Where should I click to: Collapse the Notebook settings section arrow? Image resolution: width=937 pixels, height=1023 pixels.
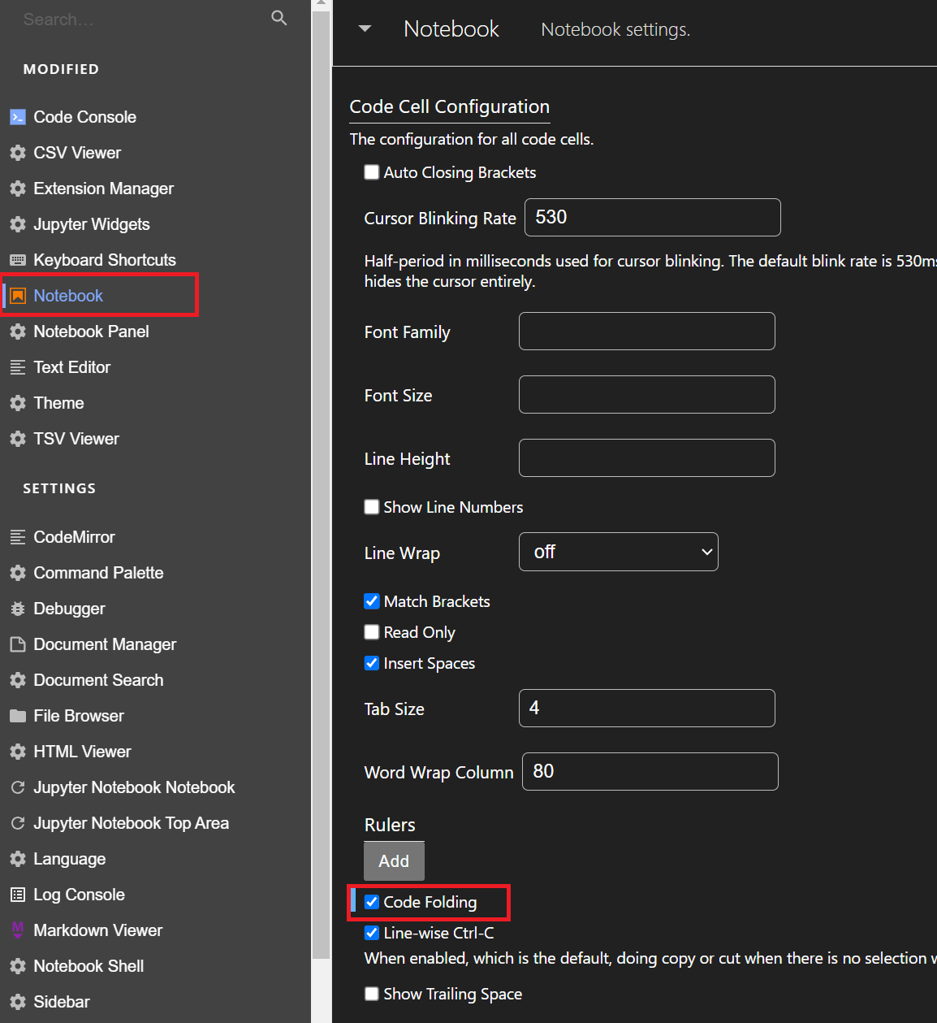tap(365, 28)
